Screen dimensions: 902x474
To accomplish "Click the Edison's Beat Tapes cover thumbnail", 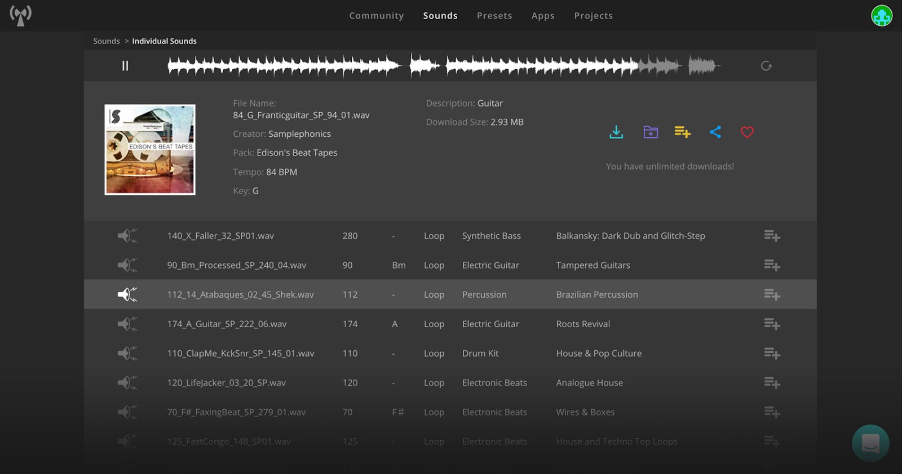I will 150,150.
